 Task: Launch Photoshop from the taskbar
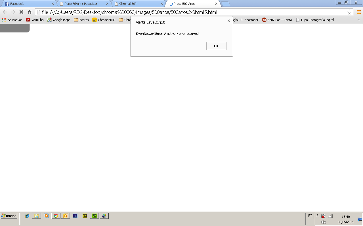[x=75, y=216]
